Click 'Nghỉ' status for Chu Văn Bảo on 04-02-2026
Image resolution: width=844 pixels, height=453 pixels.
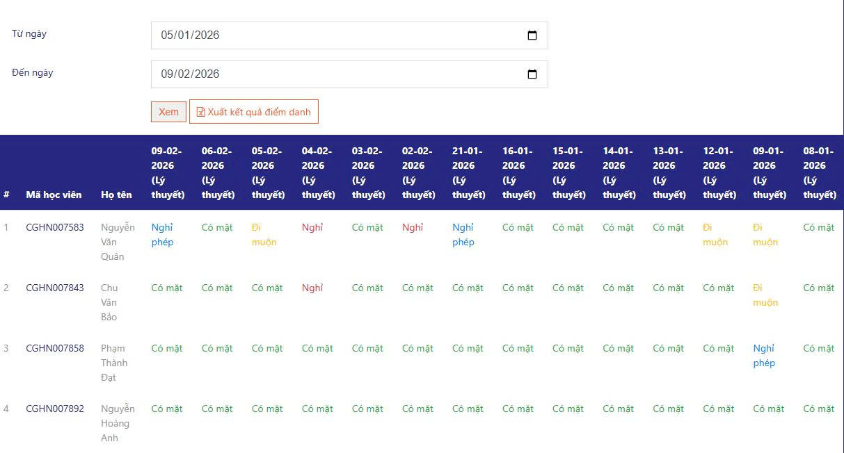click(x=312, y=288)
